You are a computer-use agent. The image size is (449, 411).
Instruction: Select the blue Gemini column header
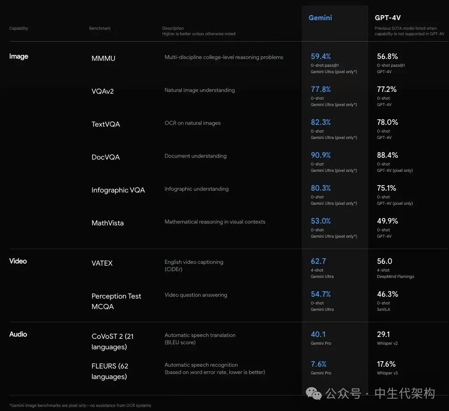coord(320,18)
